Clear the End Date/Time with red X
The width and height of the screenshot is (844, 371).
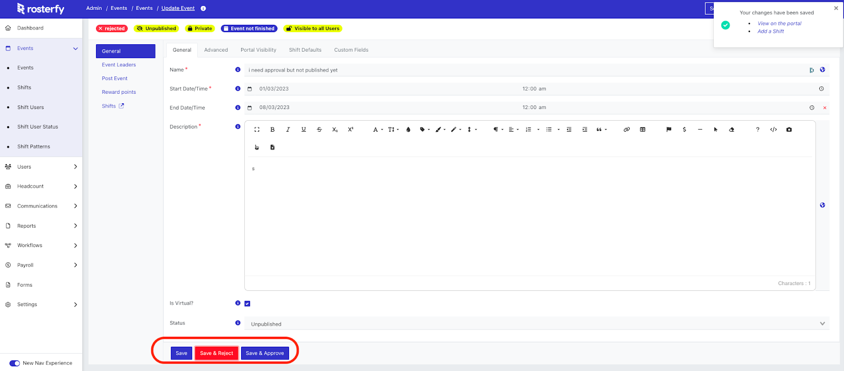pyautogui.click(x=825, y=108)
